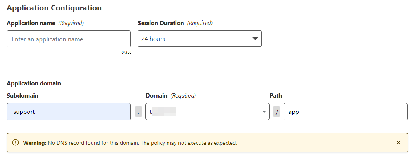Click the Application Configuration heading

tap(54, 8)
